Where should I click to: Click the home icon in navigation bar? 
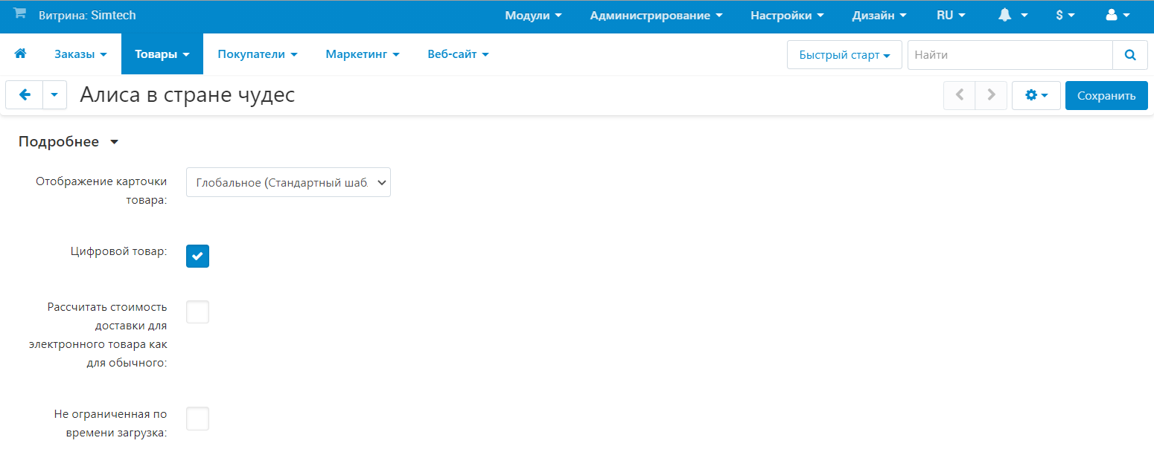[20, 54]
